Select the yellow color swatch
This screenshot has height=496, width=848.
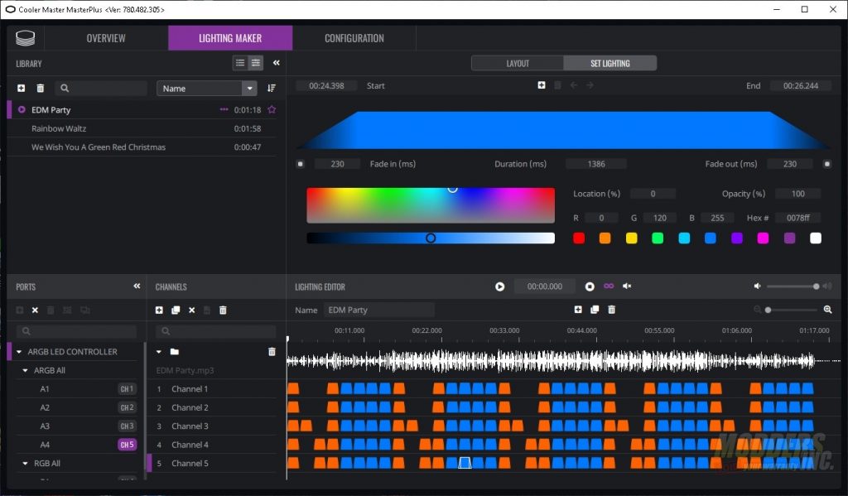click(631, 238)
